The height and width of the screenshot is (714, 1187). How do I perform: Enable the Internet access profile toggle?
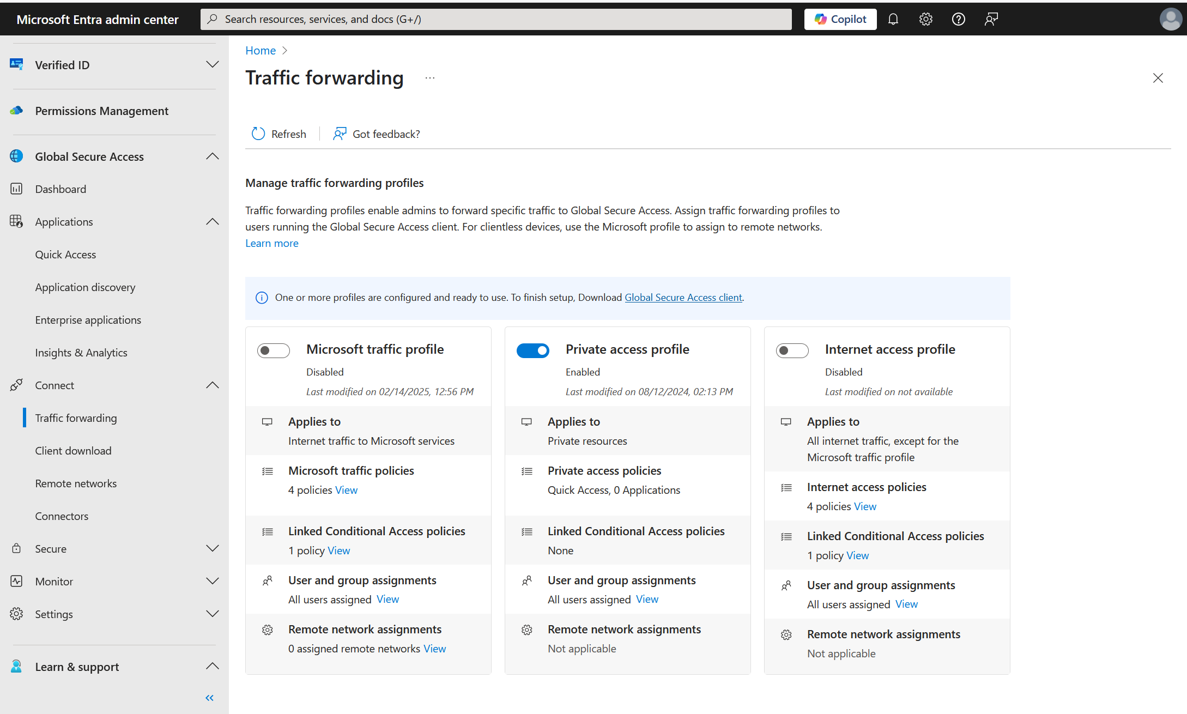(x=792, y=350)
